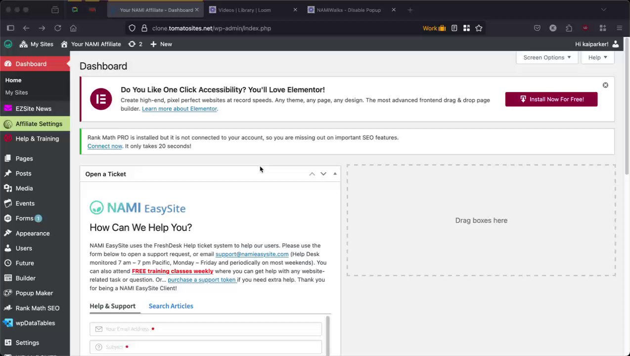This screenshot has height=356, width=630.
Task: Open Your NAMI Affiliate home link
Action: coord(90,44)
